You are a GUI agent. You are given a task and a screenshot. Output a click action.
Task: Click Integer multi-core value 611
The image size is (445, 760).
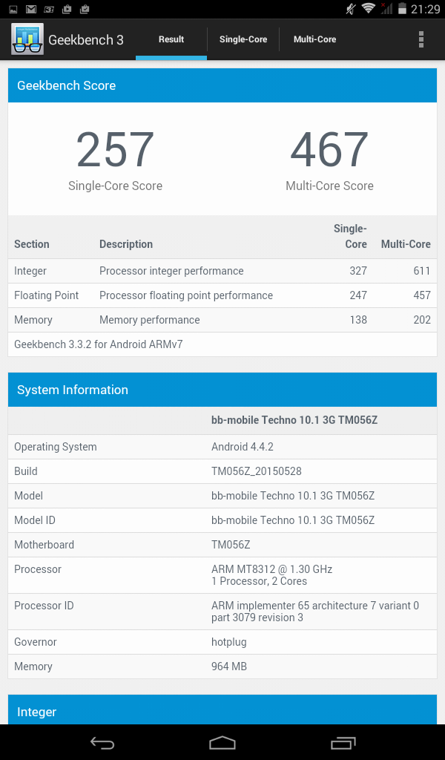pyautogui.click(x=422, y=271)
